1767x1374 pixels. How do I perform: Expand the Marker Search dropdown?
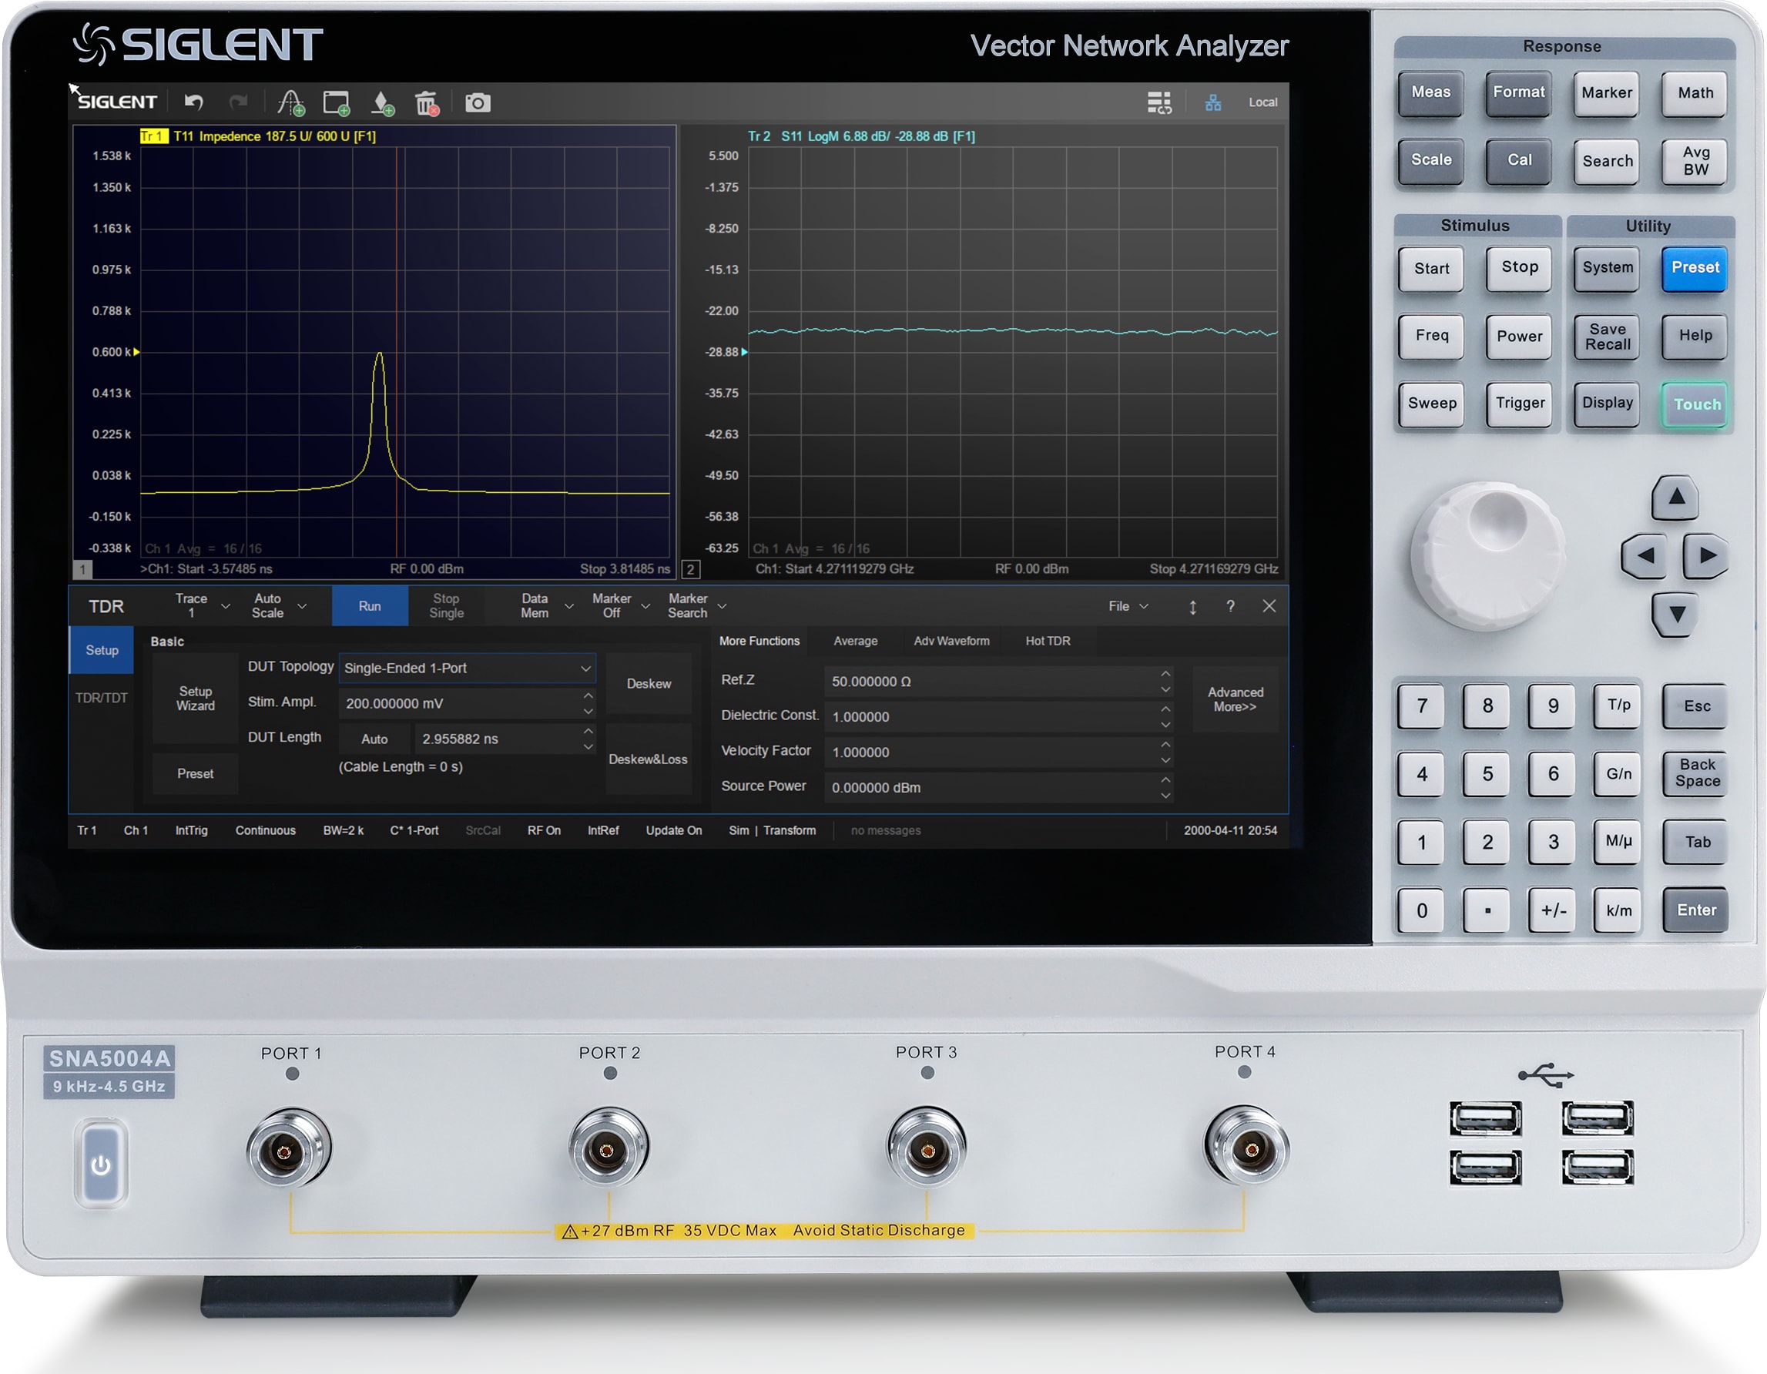[722, 606]
